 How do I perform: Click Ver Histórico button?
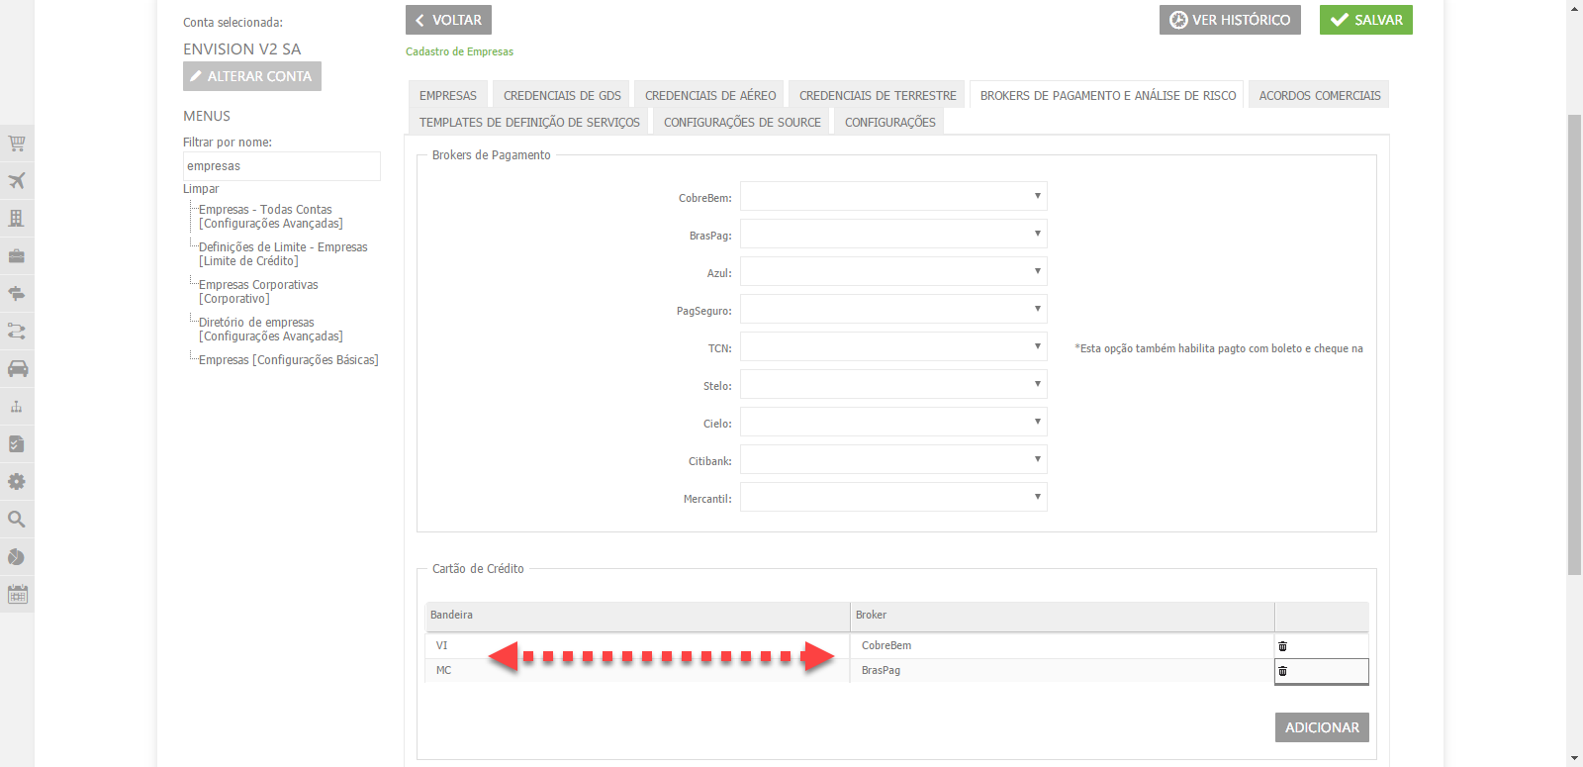(1230, 20)
